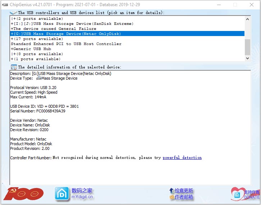Select the '(1 ports available)' row
261x205 pixels.
(127, 59)
